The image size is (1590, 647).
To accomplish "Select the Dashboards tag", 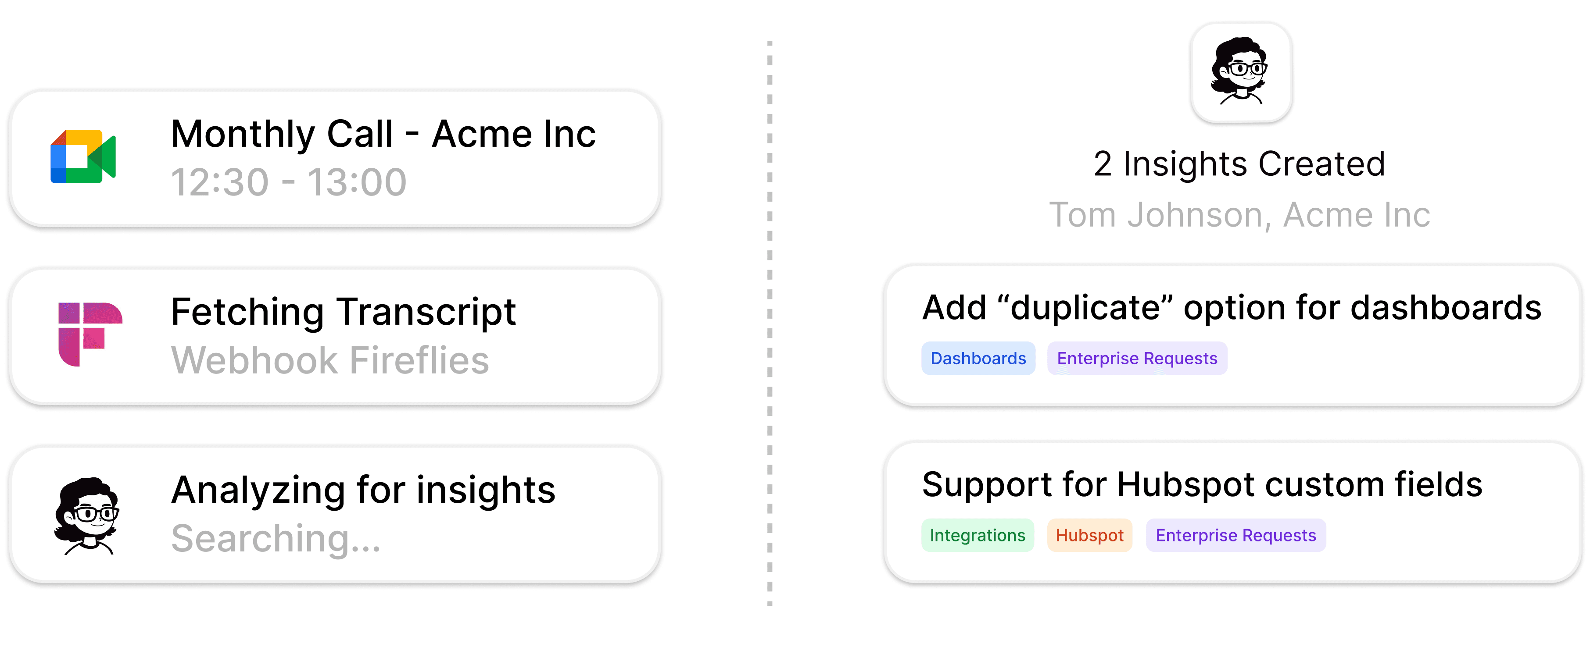I will (x=978, y=358).
